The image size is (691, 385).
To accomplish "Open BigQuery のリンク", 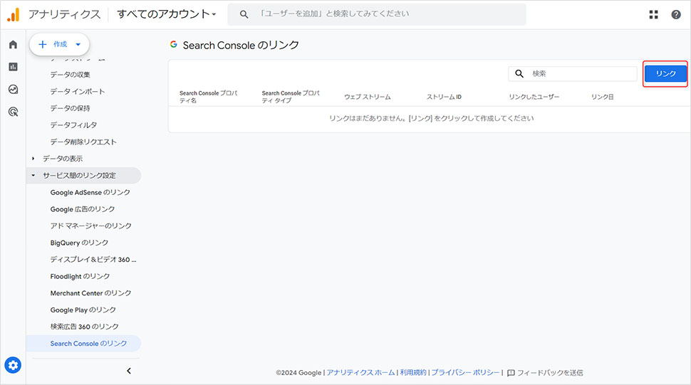I will tap(79, 243).
